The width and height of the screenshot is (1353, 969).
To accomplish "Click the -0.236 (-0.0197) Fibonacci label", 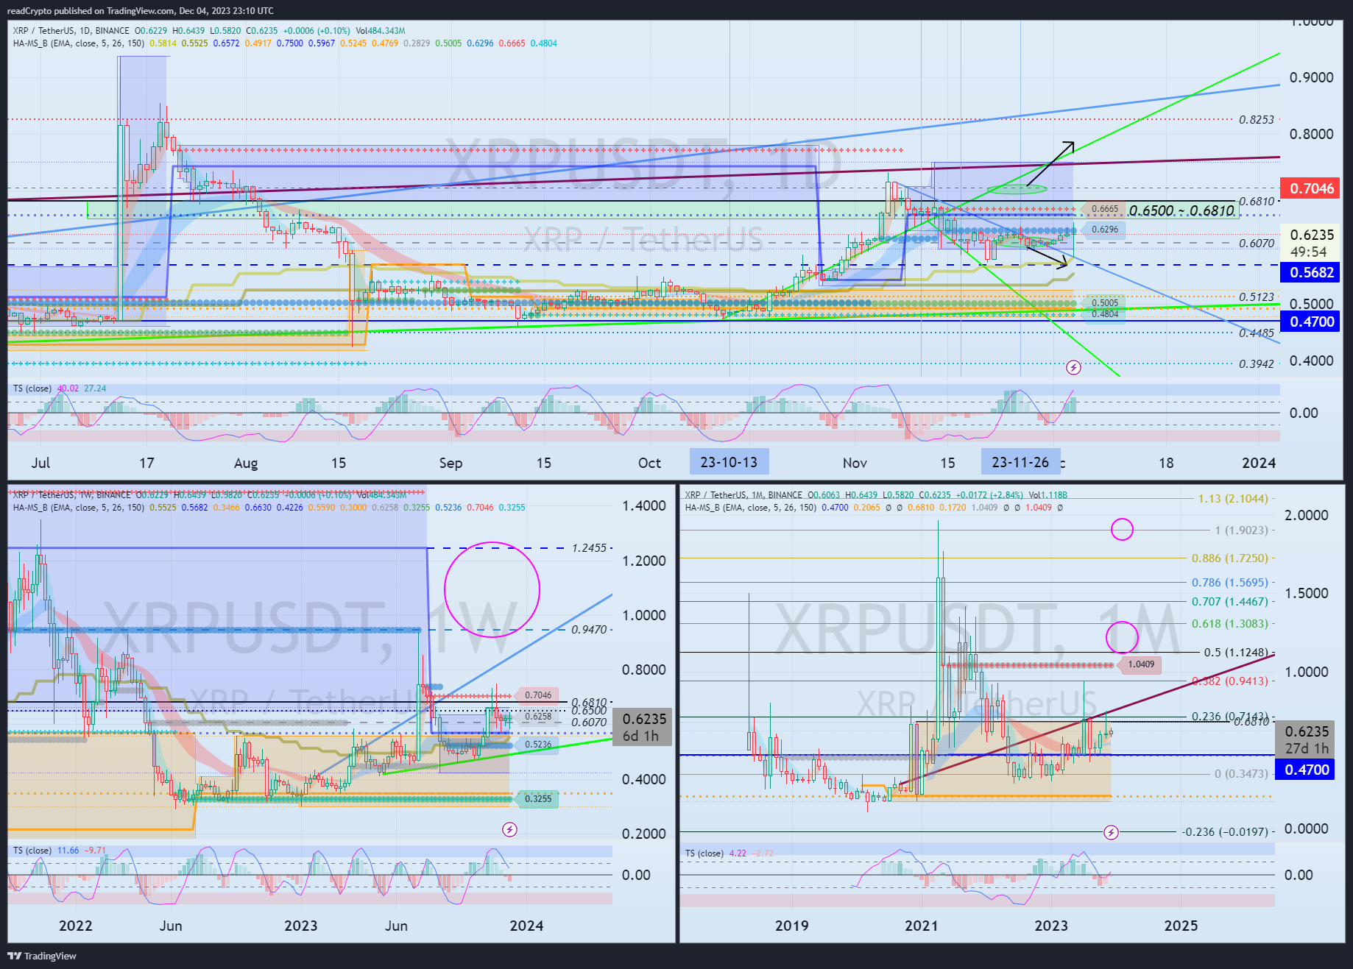I will [1226, 832].
